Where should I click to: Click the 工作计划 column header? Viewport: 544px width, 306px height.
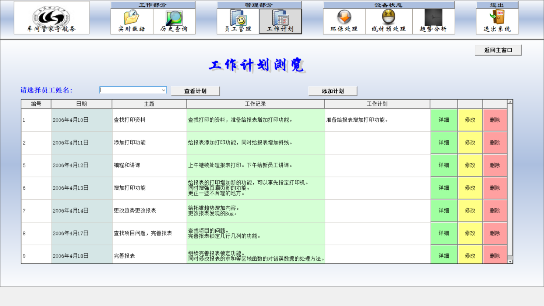[x=377, y=104]
